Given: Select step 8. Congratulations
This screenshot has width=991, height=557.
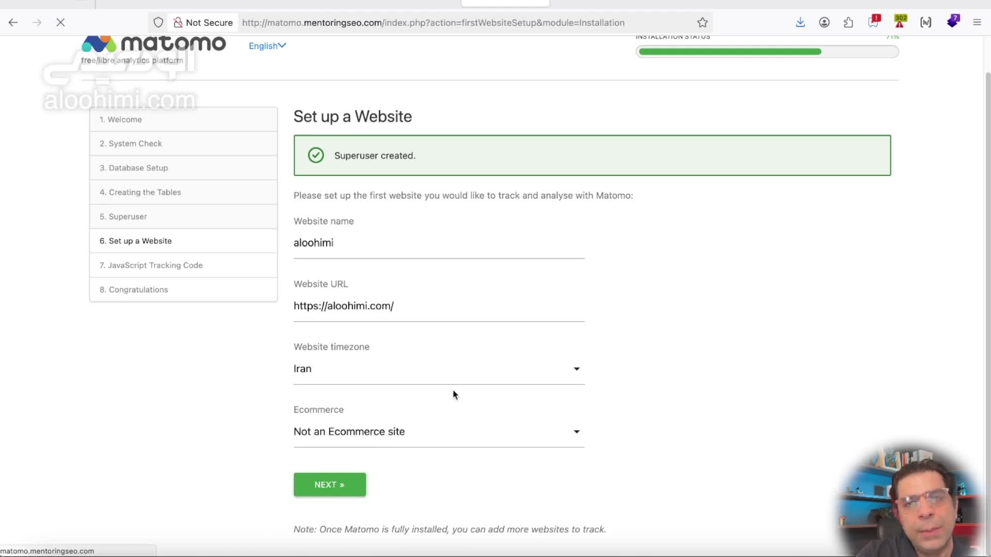Looking at the screenshot, I should click(183, 289).
